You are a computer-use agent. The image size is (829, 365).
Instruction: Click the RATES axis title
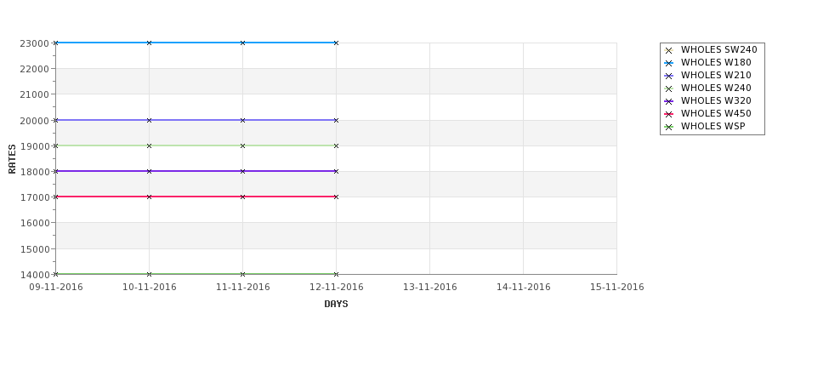point(12,159)
